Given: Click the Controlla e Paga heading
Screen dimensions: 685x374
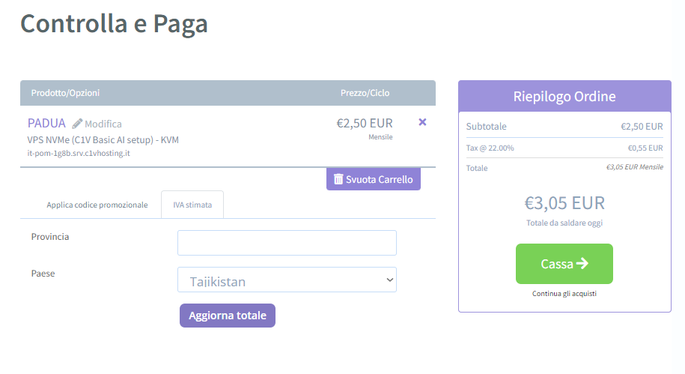Looking at the screenshot, I should (x=114, y=24).
